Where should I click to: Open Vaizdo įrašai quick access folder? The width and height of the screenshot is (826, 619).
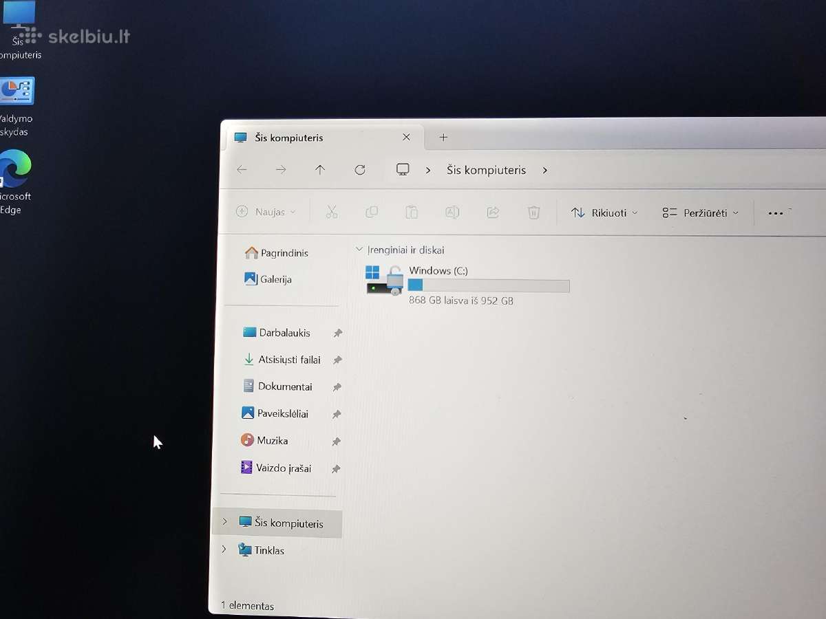point(275,468)
